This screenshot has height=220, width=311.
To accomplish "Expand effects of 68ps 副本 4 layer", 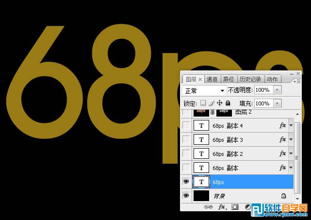I will point(291,125).
